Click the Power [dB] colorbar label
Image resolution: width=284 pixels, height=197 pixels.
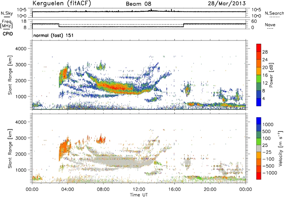(271, 75)
